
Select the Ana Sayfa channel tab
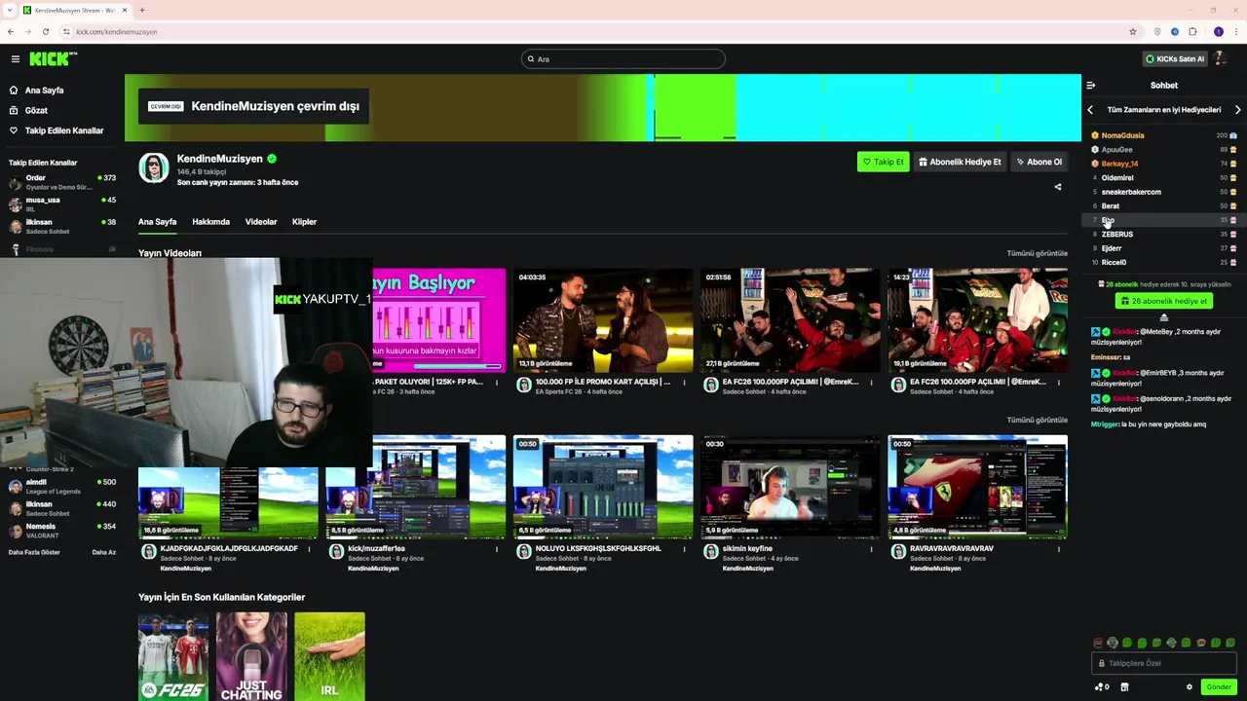pyautogui.click(x=157, y=222)
